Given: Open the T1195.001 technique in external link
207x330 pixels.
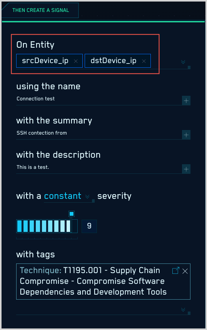Looking at the screenshot, I should tap(175, 270).
